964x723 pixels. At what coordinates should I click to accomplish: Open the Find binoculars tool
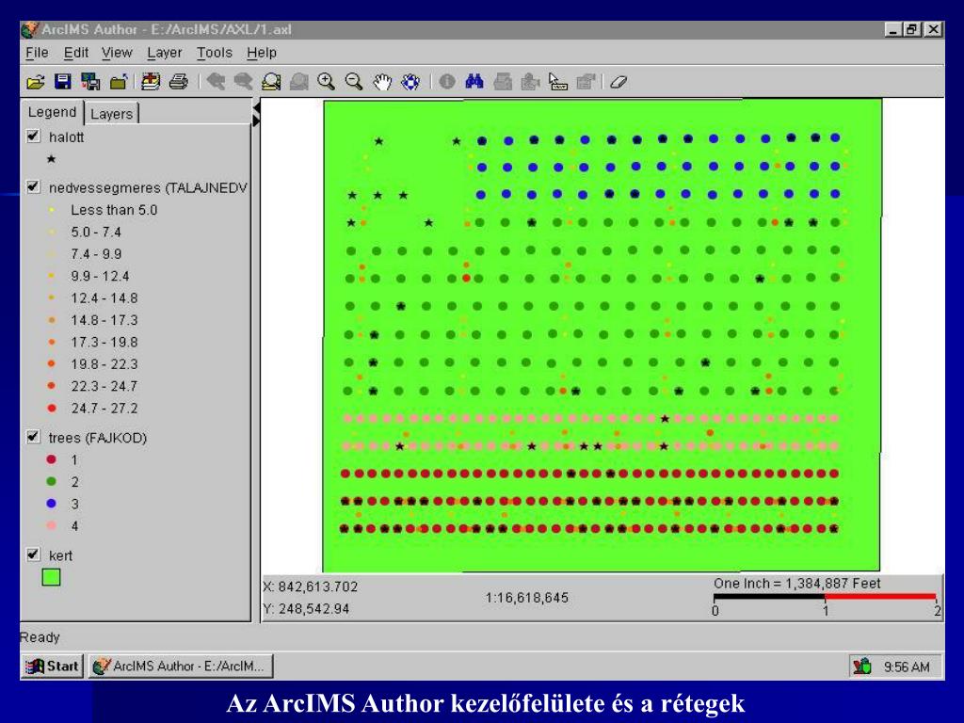pyautogui.click(x=474, y=82)
